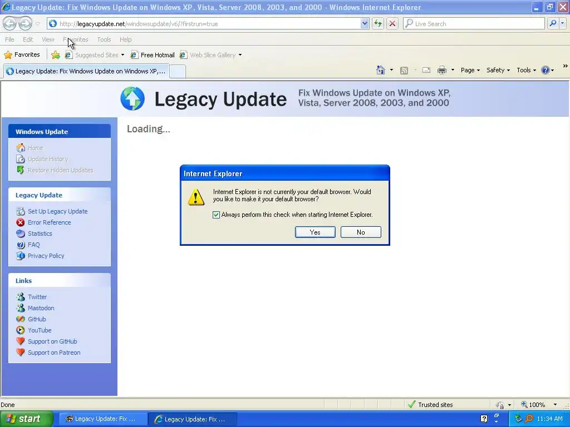Open the Favorites star button

pos(22,55)
